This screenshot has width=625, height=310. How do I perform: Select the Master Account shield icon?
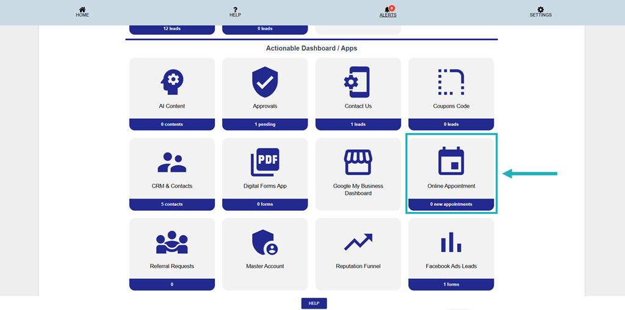(x=265, y=242)
